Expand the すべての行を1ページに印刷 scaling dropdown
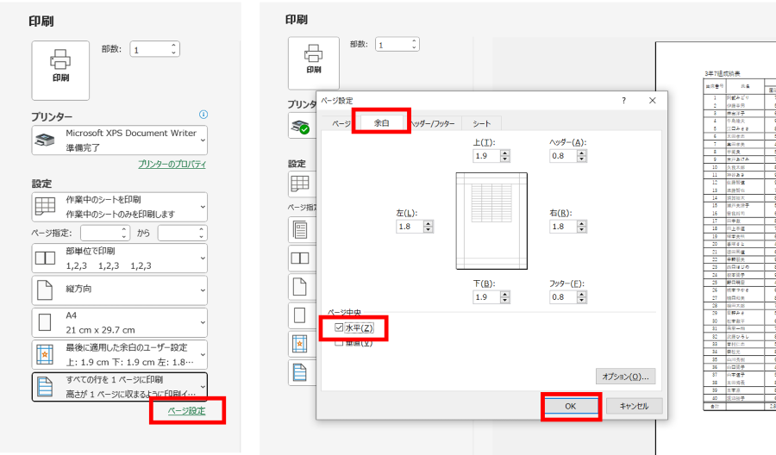The height and width of the screenshot is (455, 776). coord(119,387)
